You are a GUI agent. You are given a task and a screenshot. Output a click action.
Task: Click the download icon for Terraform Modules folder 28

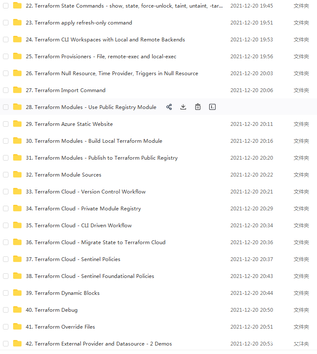coord(183,107)
